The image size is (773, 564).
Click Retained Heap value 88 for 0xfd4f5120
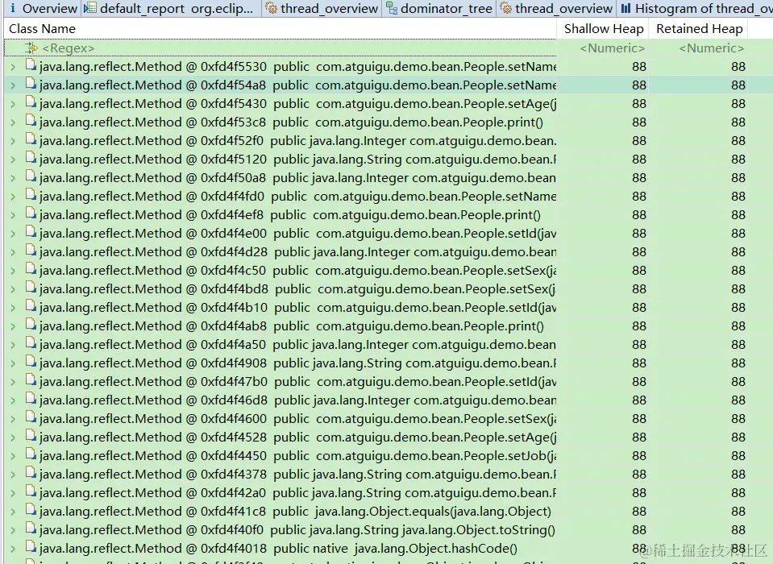coord(738,160)
